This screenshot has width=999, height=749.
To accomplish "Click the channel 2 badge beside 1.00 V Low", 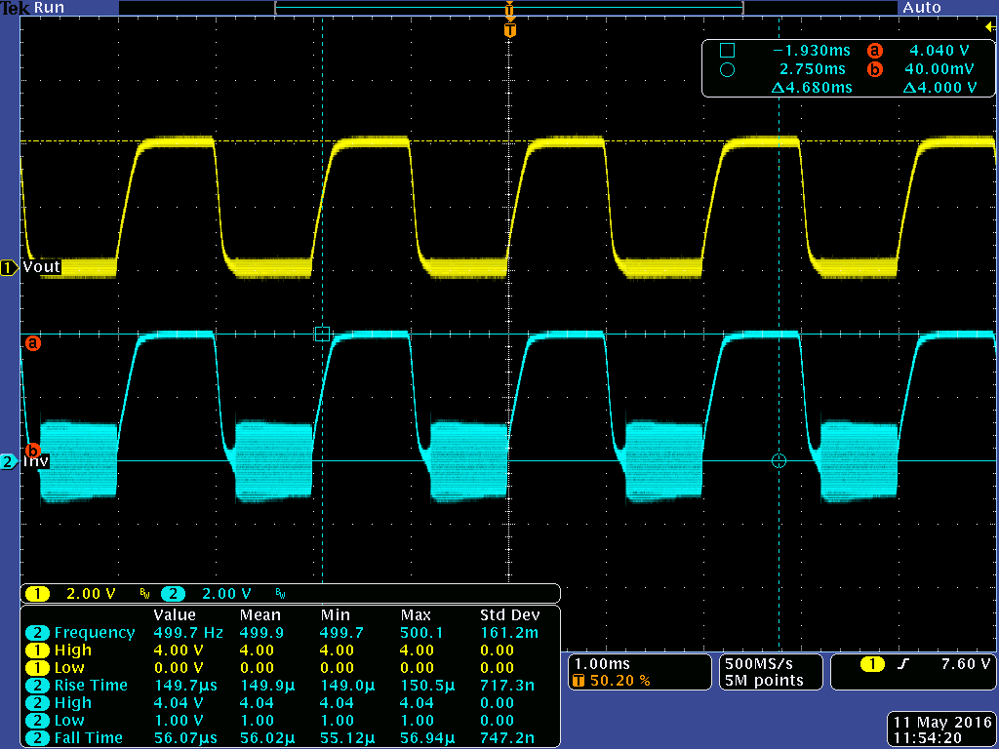I will click(x=38, y=721).
